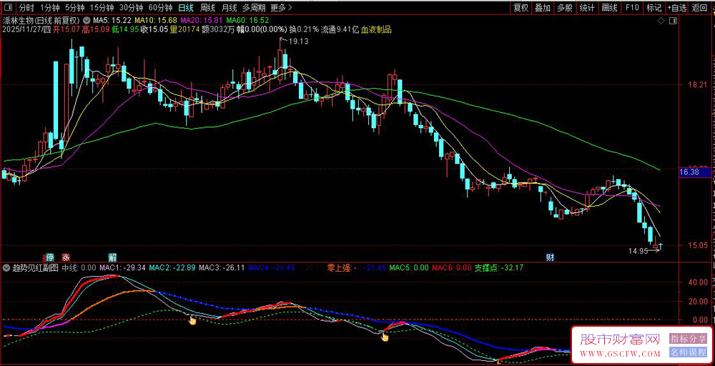Click the first hand pointer signal in indicator
The image size is (715, 366).
pyautogui.click(x=192, y=320)
